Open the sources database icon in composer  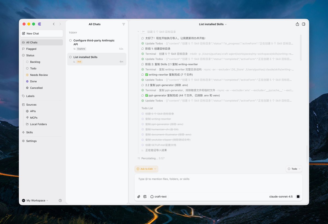tap(145, 196)
